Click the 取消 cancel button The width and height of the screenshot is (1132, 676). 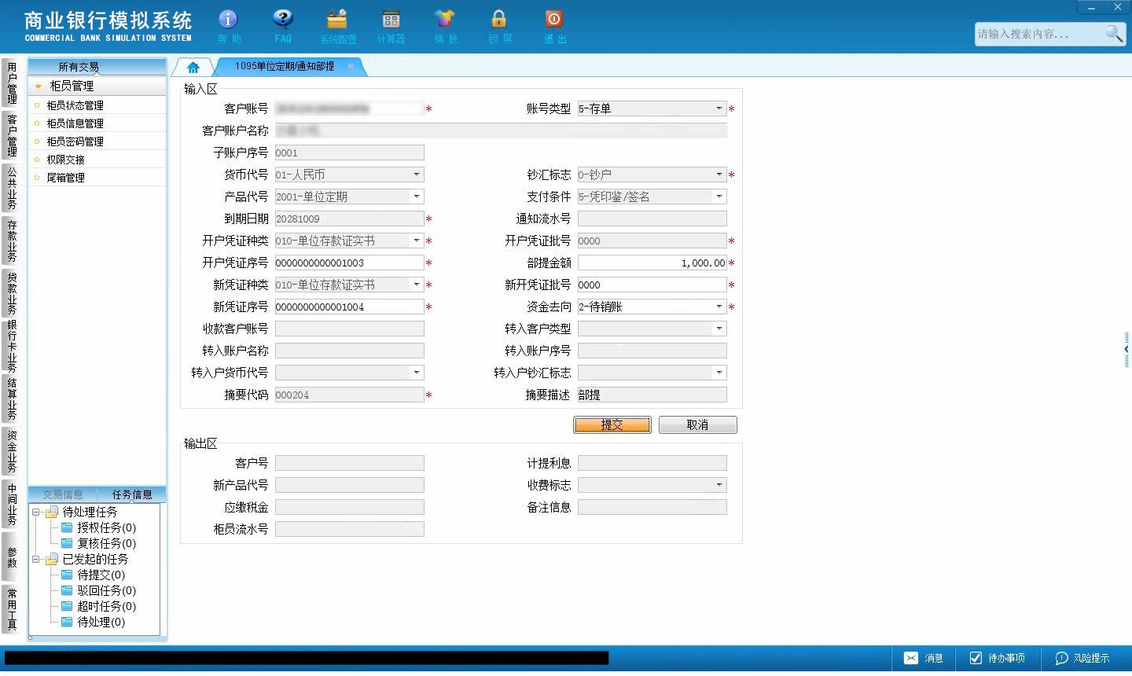click(697, 424)
